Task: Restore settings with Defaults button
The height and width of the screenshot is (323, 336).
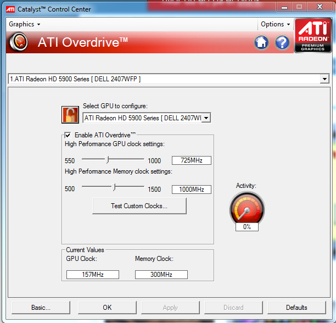Action: (x=296, y=308)
